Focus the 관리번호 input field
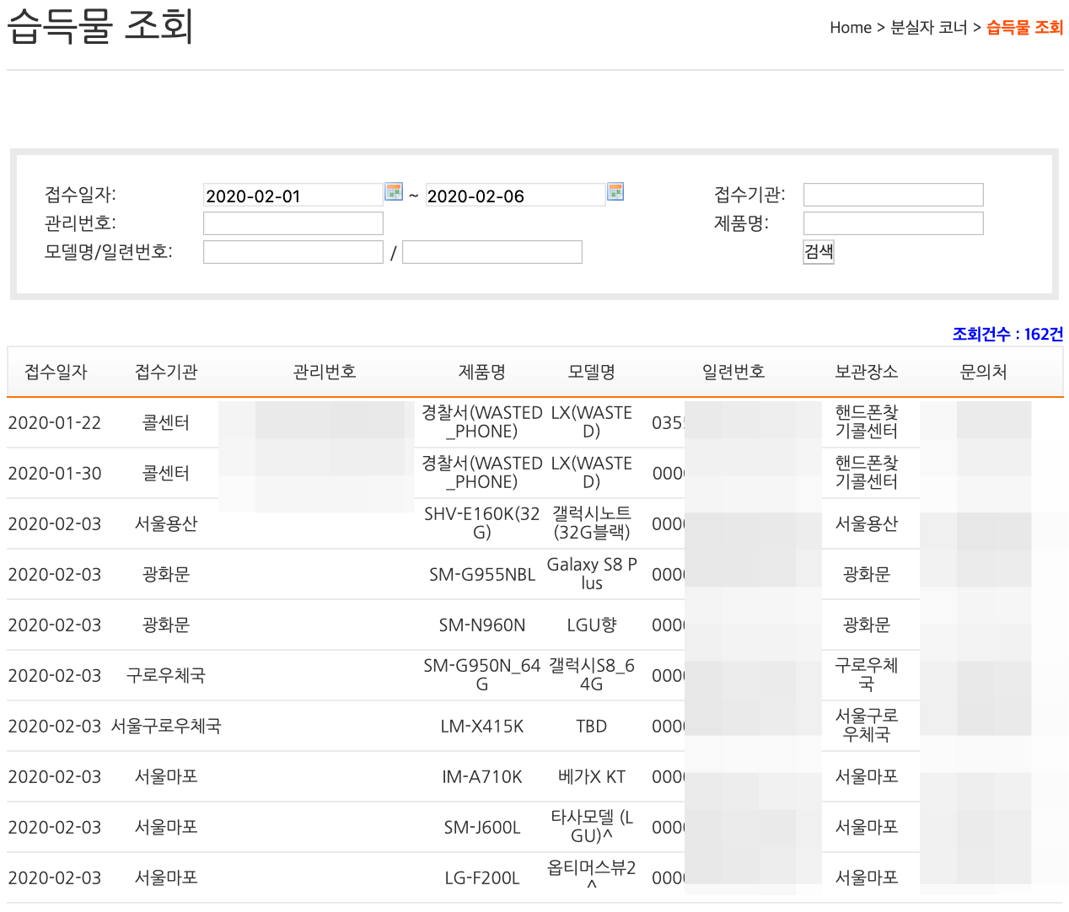The height and width of the screenshot is (912, 1069). (x=293, y=223)
